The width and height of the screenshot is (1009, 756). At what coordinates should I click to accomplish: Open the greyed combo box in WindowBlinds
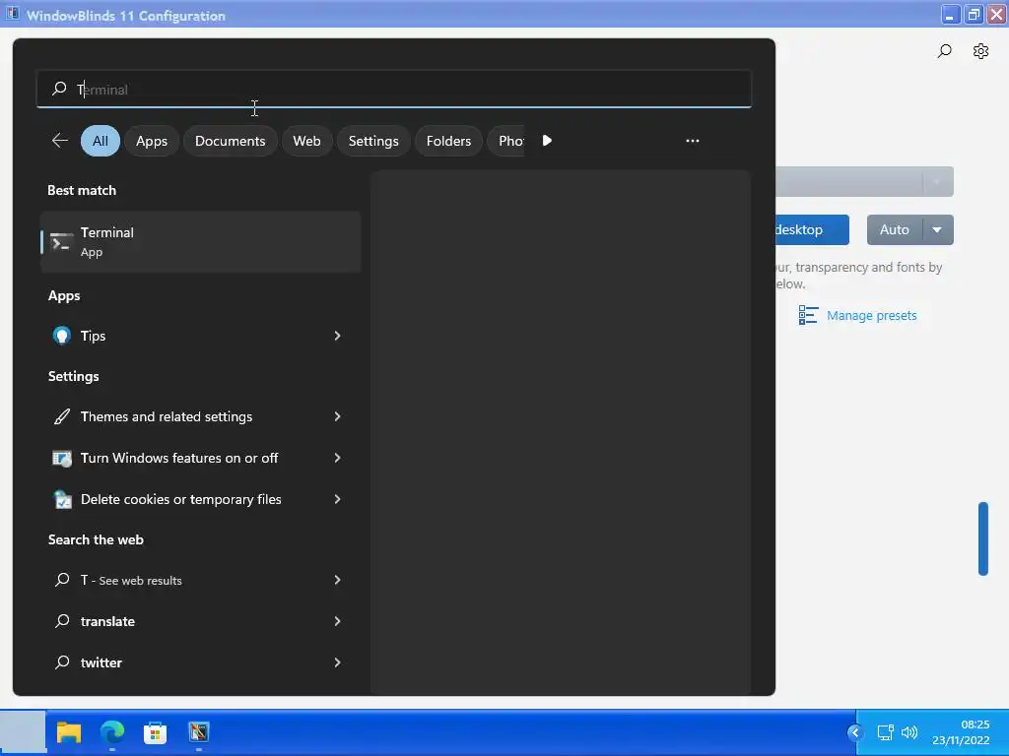tap(864, 182)
